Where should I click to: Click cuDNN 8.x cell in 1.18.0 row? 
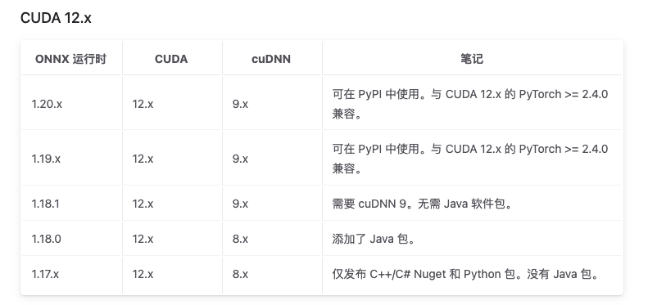coord(240,239)
